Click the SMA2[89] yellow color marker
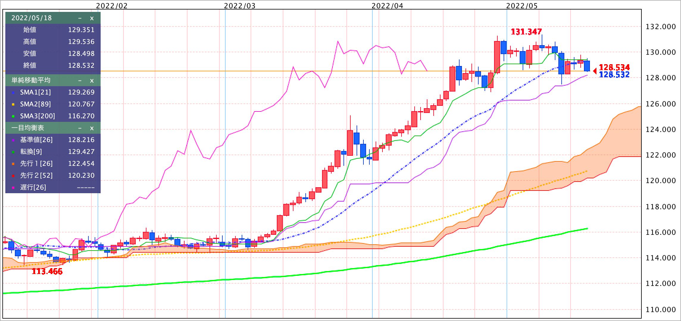Screen dimensions: 681x321 [x=13, y=105]
